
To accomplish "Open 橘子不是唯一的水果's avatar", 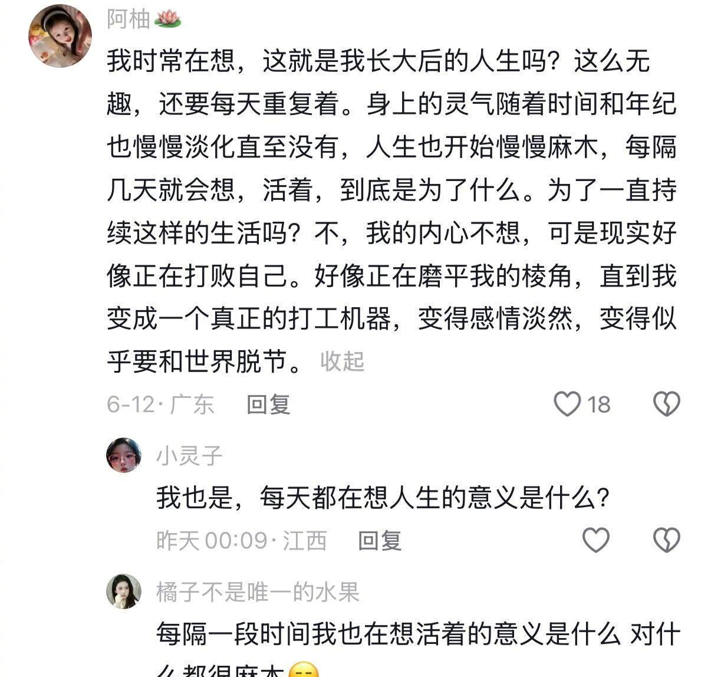I will (x=124, y=591).
